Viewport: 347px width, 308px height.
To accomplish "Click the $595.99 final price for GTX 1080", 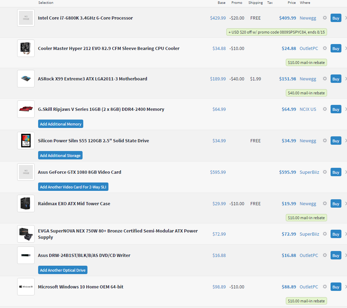I will (x=288, y=172).
